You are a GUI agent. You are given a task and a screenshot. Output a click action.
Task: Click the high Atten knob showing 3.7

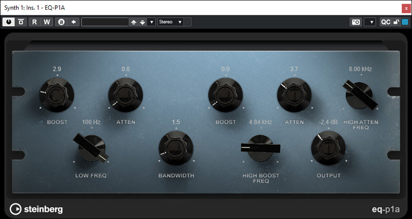click(294, 95)
